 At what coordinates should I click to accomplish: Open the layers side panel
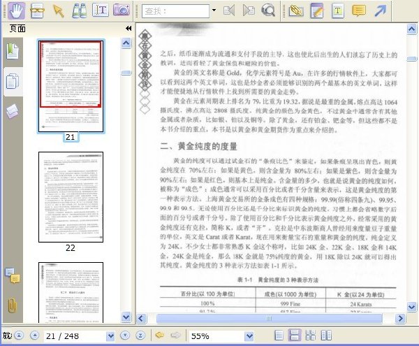13,111
